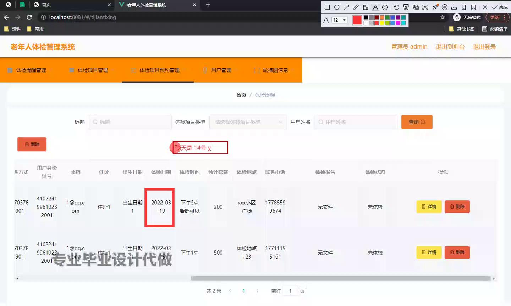Pin the screenshot to screen
Image resolution: width=511 pixels, height=306 pixels.
click(435, 7)
